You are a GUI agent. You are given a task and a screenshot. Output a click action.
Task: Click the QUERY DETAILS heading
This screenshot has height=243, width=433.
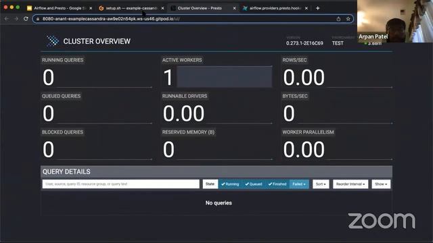click(x=66, y=171)
